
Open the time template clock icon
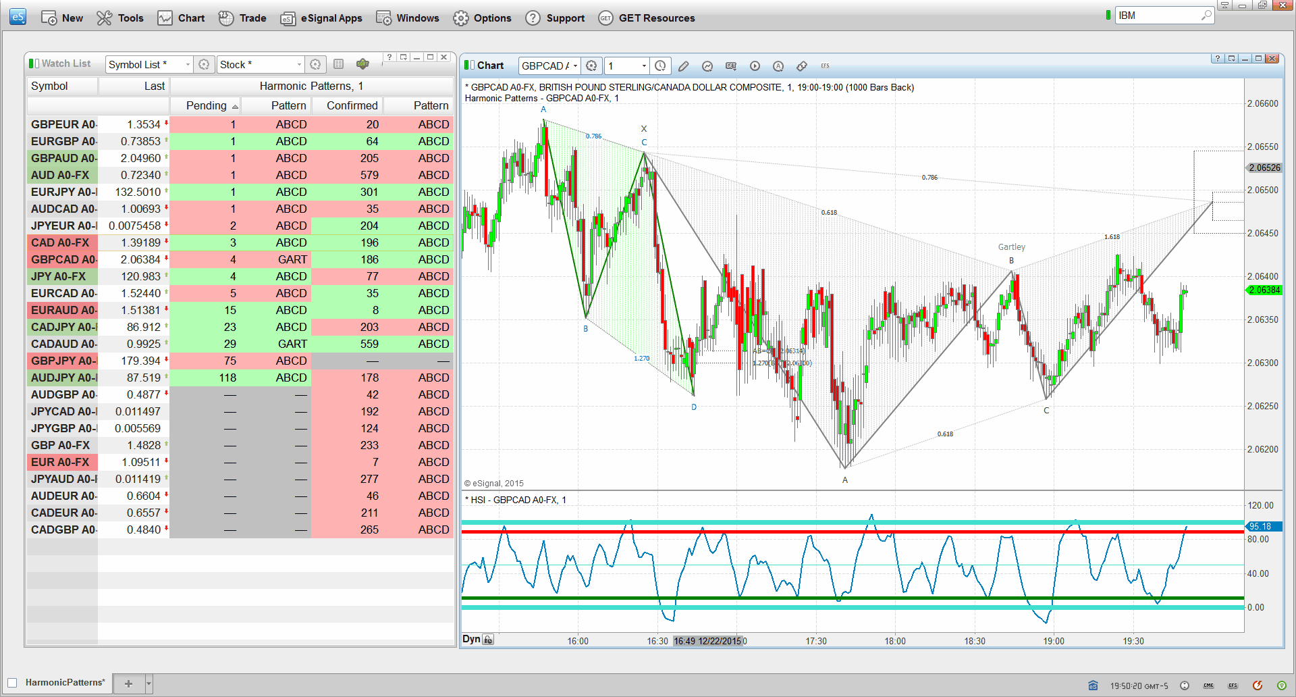click(x=661, y=66)
